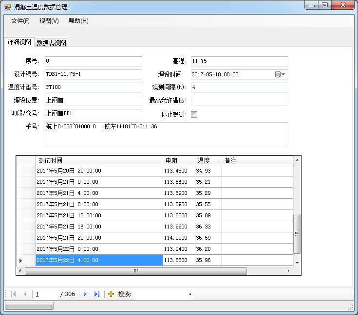Select cell 2017年5月21日 4:00:00
The height and width of the screenshot is (315, 358).
pos(99,193)
